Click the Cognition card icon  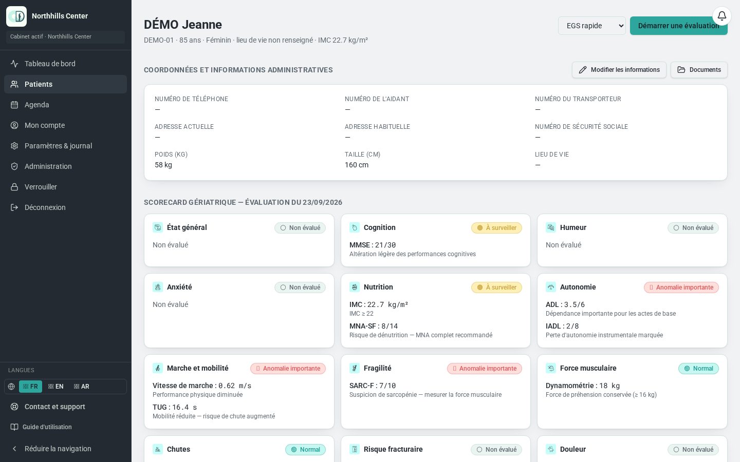click(355, 227)
